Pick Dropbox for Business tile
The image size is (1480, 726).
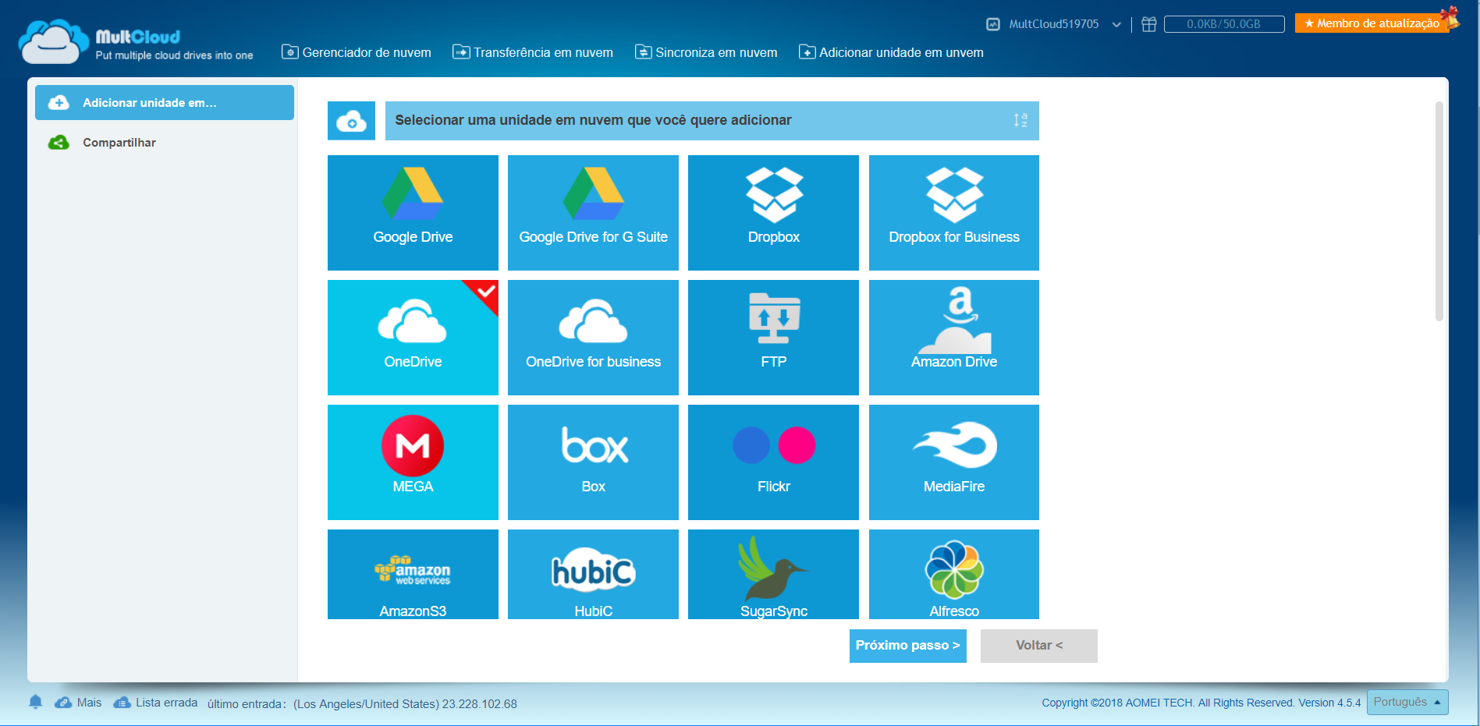point(954,213)
